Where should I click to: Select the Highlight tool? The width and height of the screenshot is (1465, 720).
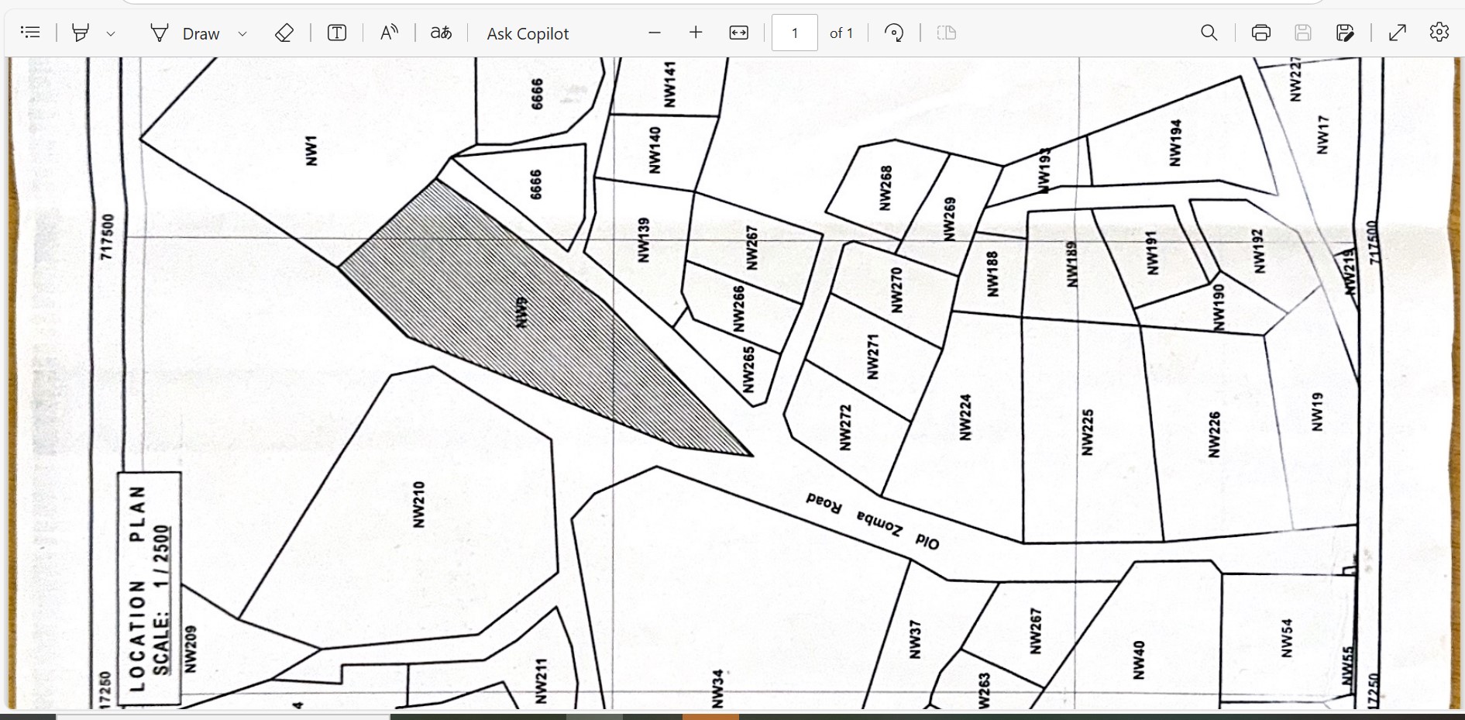81,33
